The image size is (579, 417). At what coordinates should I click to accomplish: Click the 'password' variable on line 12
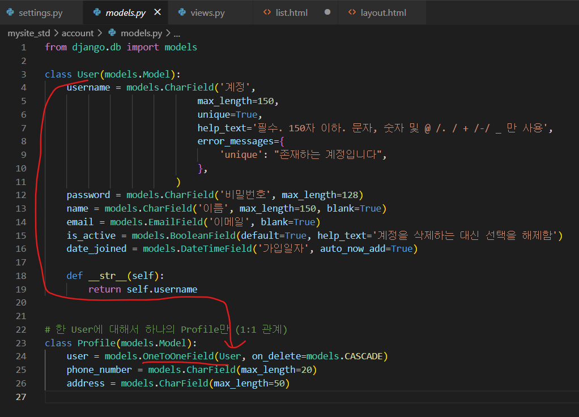coord(88,195)
